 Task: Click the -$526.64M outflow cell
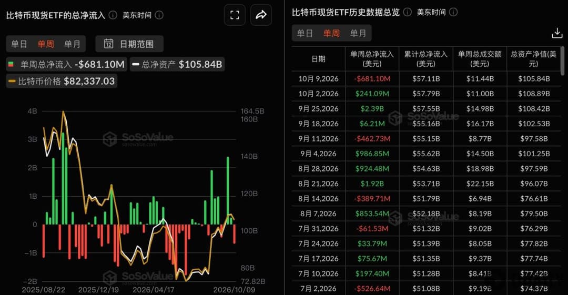coord(372,289)
